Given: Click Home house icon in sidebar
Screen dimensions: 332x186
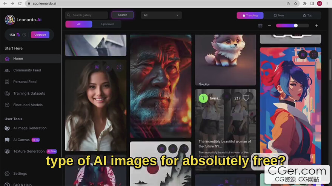Looking at the screenshot, I should 7,59.
